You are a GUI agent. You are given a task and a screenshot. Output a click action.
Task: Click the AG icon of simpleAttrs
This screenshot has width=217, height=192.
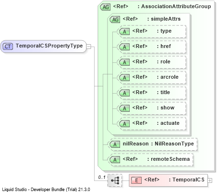115,20
